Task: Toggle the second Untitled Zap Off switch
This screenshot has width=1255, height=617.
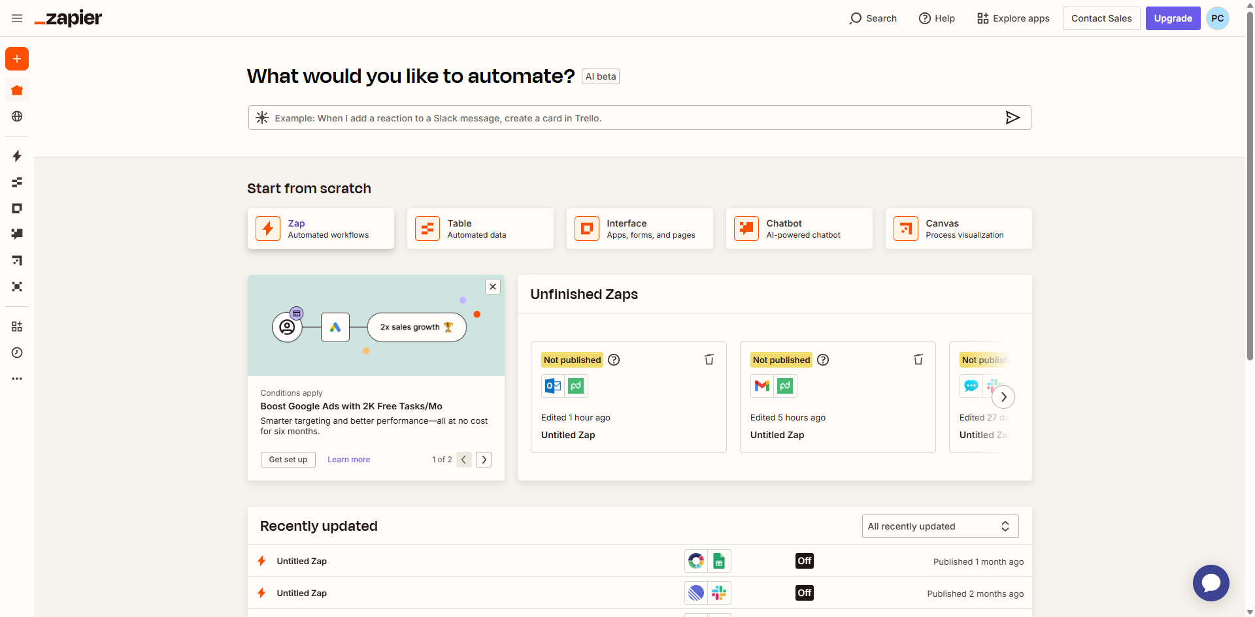Action: click(x=804, y=593)
